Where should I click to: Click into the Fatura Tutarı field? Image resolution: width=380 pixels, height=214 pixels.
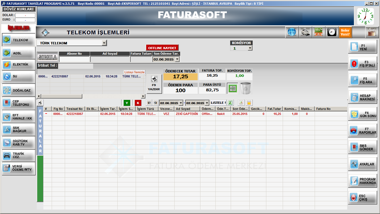click(x=141, y=59)
